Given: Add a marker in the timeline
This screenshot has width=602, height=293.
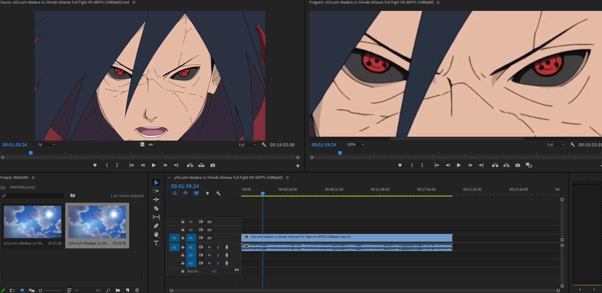Looking at the screenshot, I should (207, 193).
